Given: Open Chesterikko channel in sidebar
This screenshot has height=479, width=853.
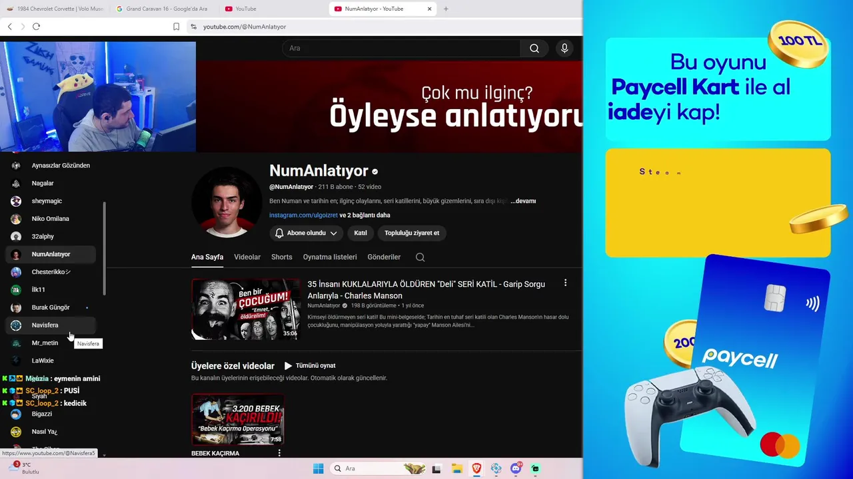Looking at the screenshot, I should click(51, 271).
